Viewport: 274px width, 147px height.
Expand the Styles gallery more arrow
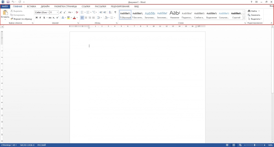244,18
